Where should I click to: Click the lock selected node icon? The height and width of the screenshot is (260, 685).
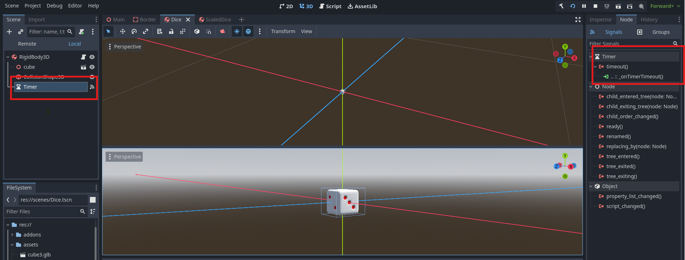coord(171,32)
